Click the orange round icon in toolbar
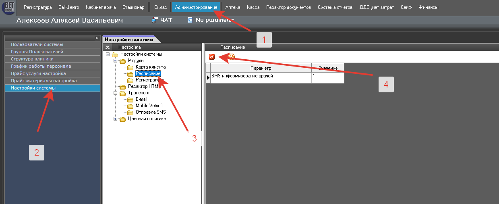The width and height of the screenshot is (499, 204). tap(231, 58)
